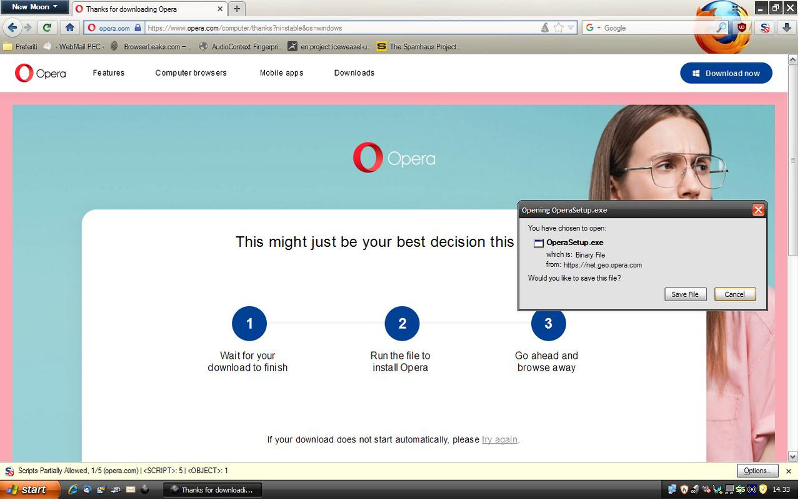
Task: Open the AudioContext Fingerpri... bookmark
Action: click(240, 46)
